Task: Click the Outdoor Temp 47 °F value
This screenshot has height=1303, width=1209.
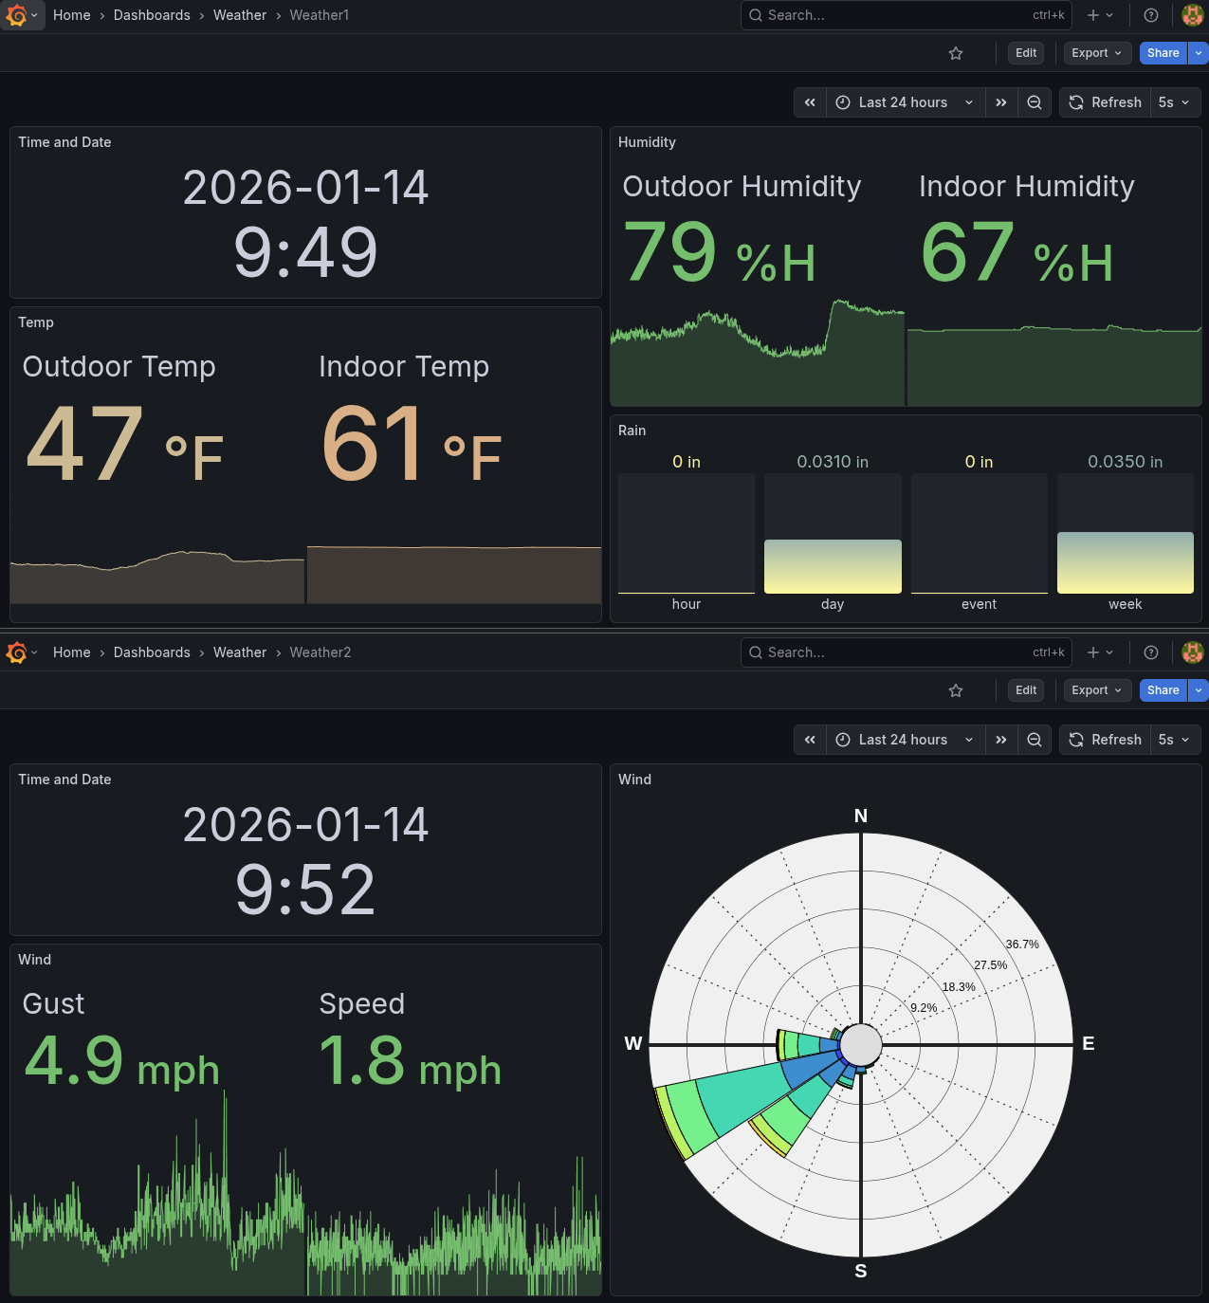Action: [124, 444]
